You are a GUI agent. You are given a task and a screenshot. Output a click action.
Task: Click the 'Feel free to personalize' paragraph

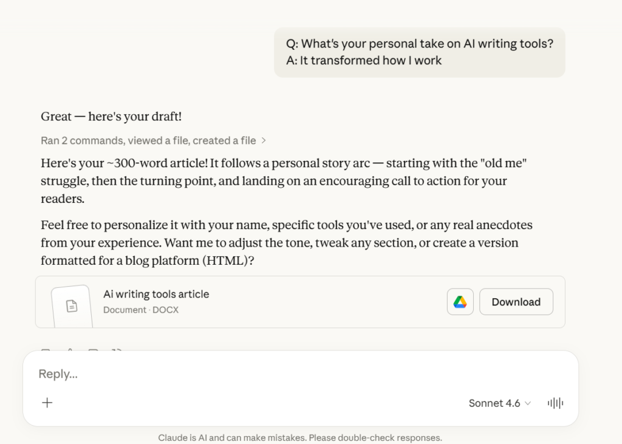tap(287, 242)
